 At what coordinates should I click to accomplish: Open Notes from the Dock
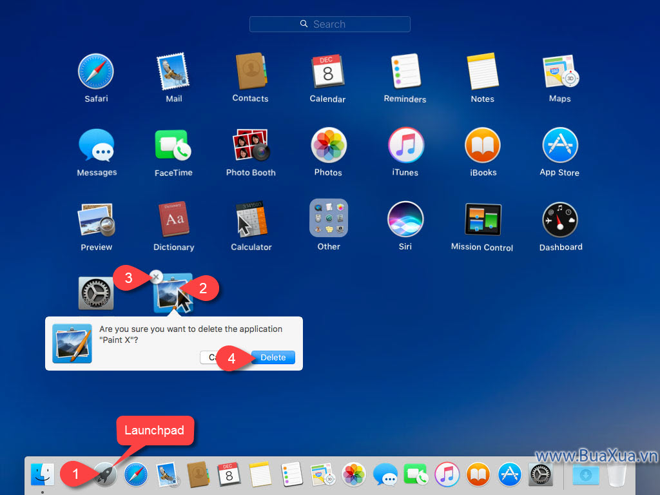(260, 474)
